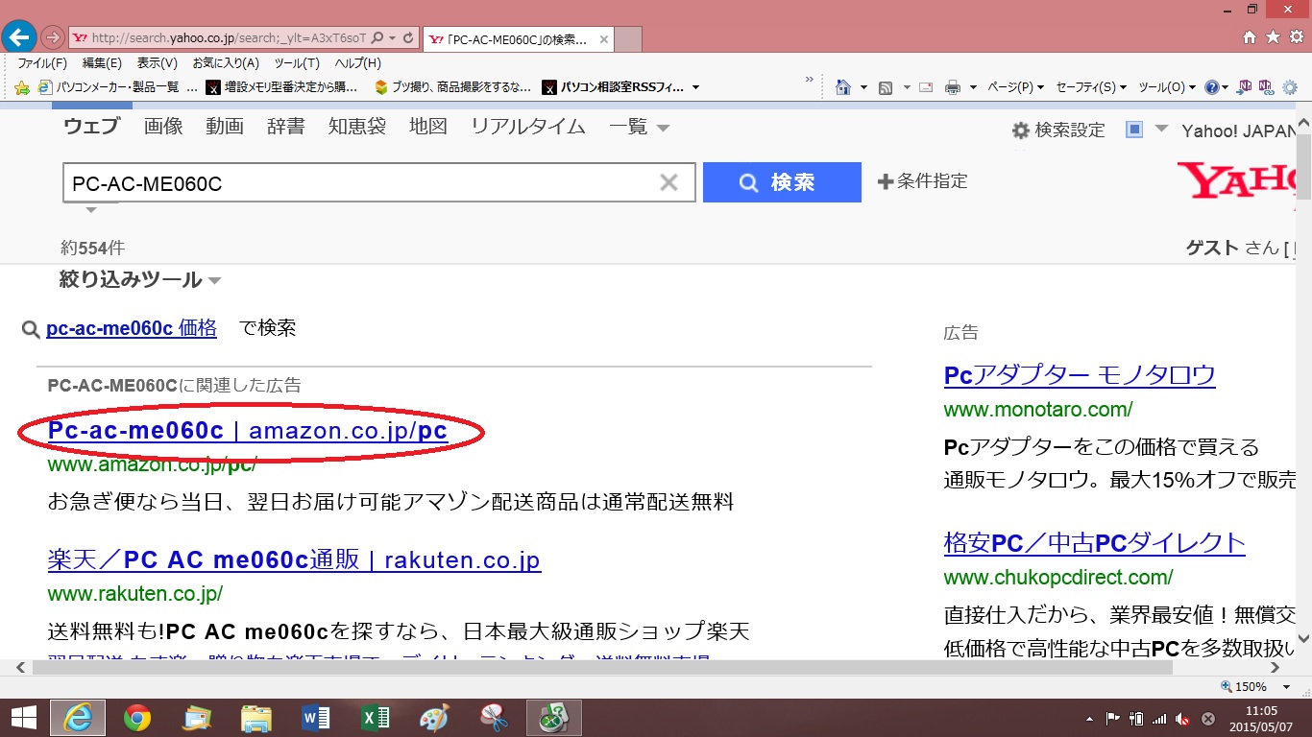Viewport: 1312px width, 737px height.
Task: Click the network signal tray icon
Action: point(1159,719)
